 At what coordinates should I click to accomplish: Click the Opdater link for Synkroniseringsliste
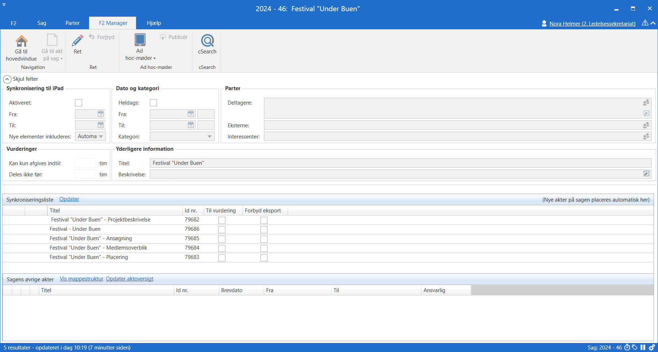point(69,199)
